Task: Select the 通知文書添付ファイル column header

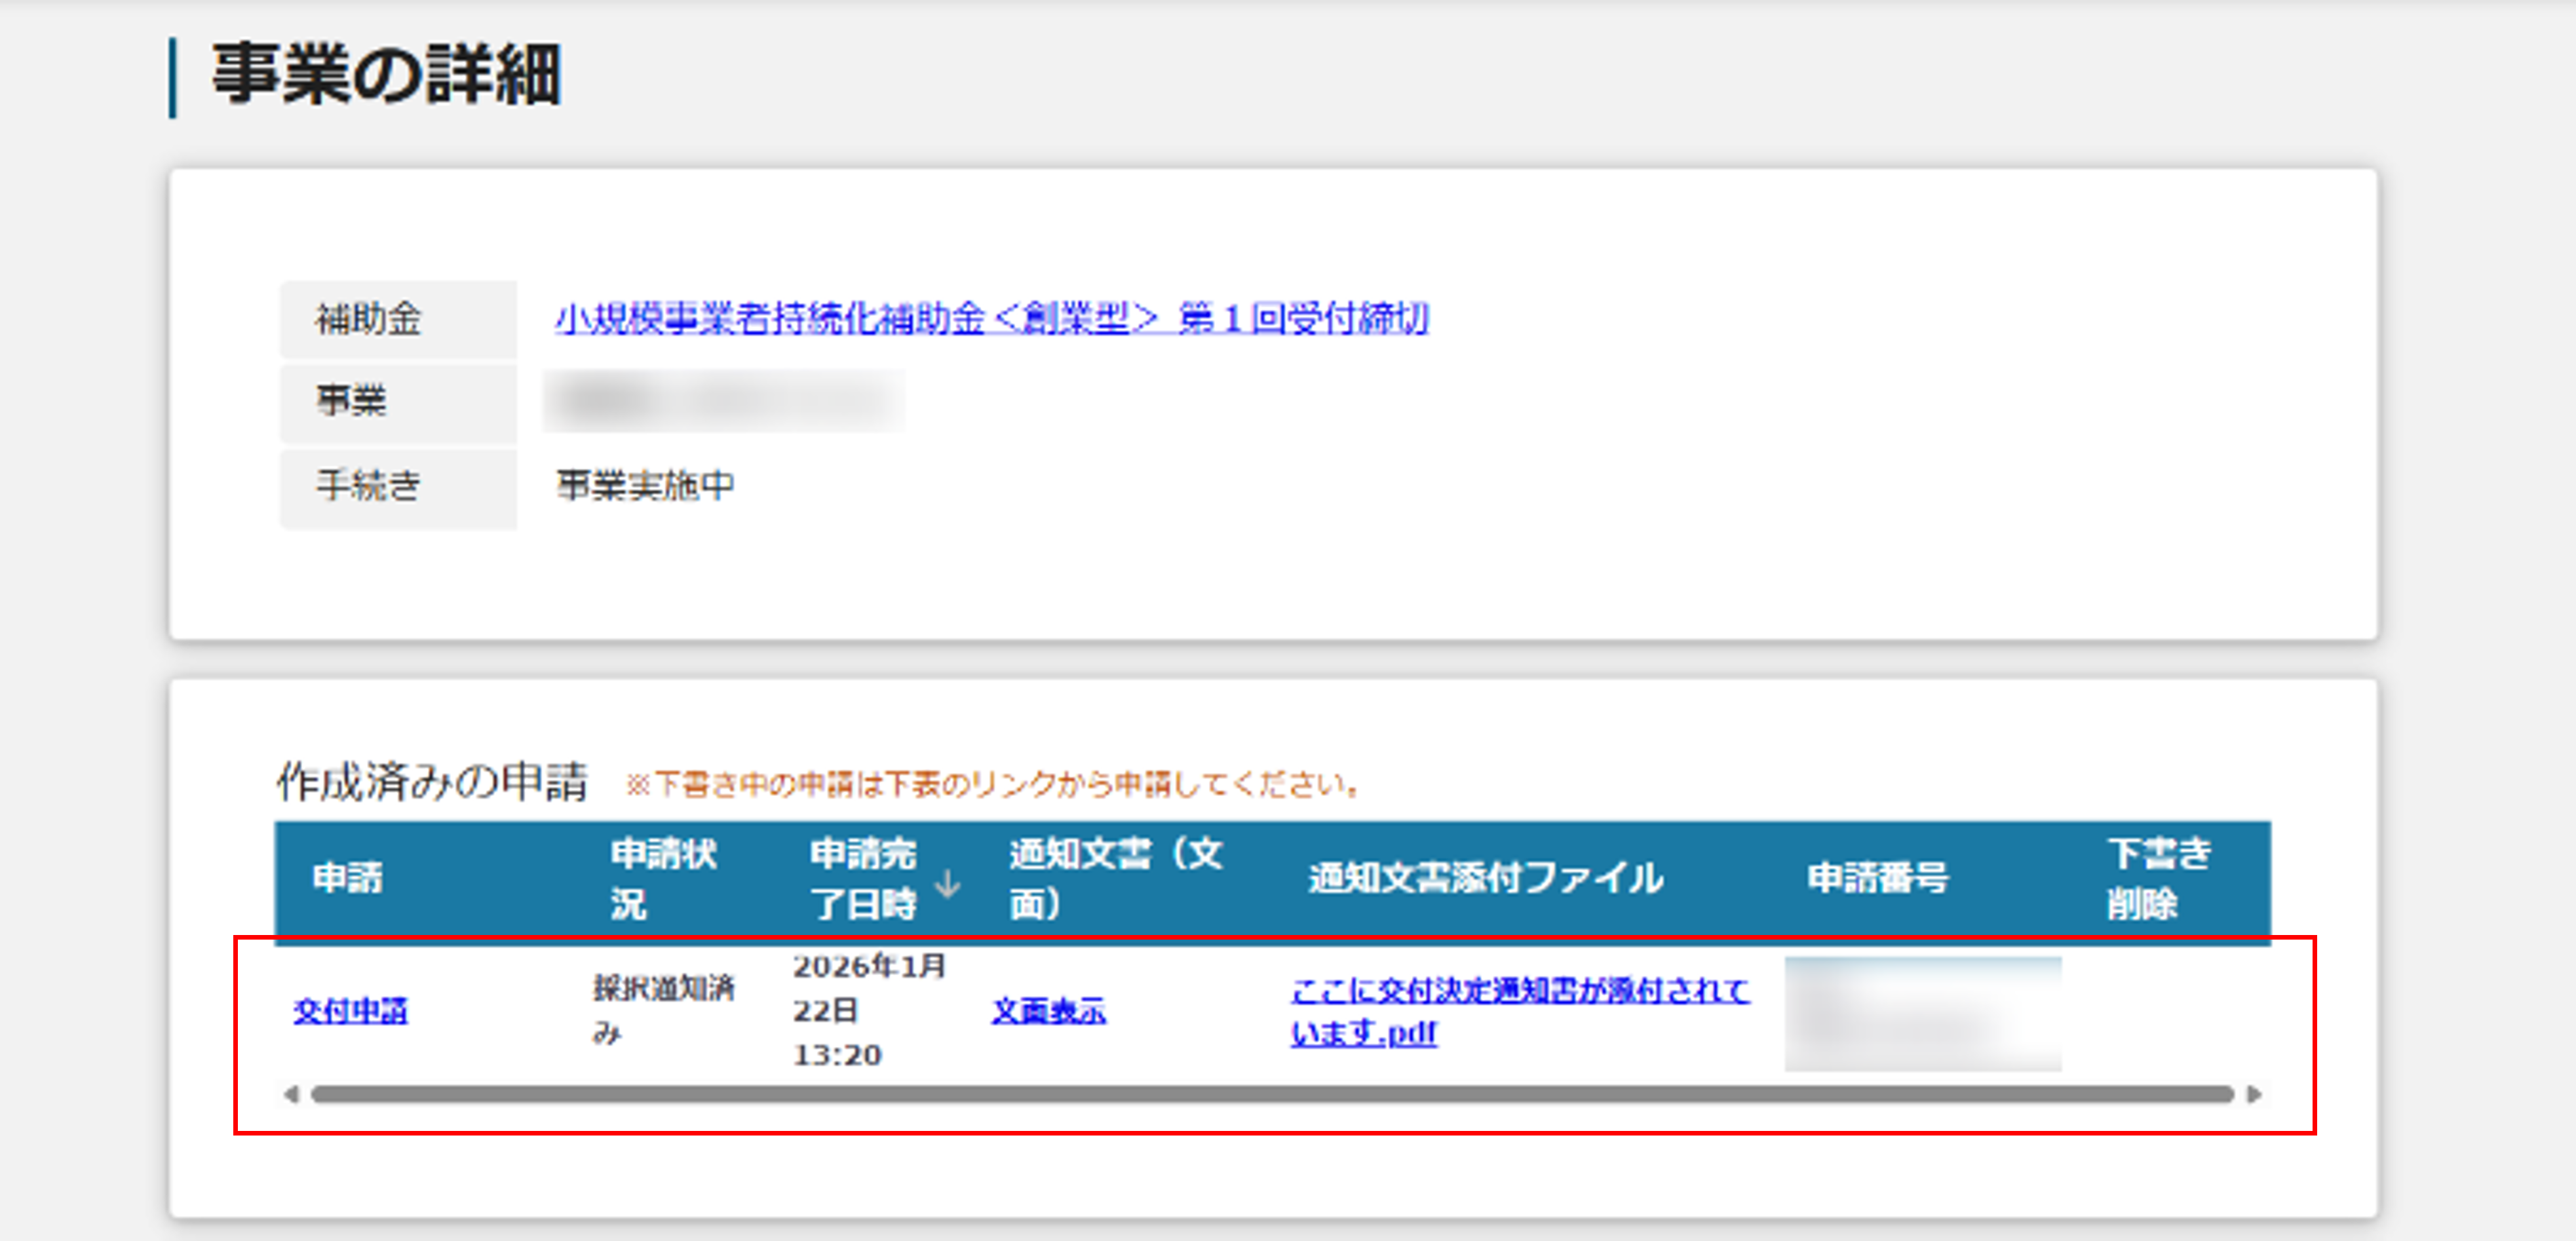Action: coord(1485,879)
